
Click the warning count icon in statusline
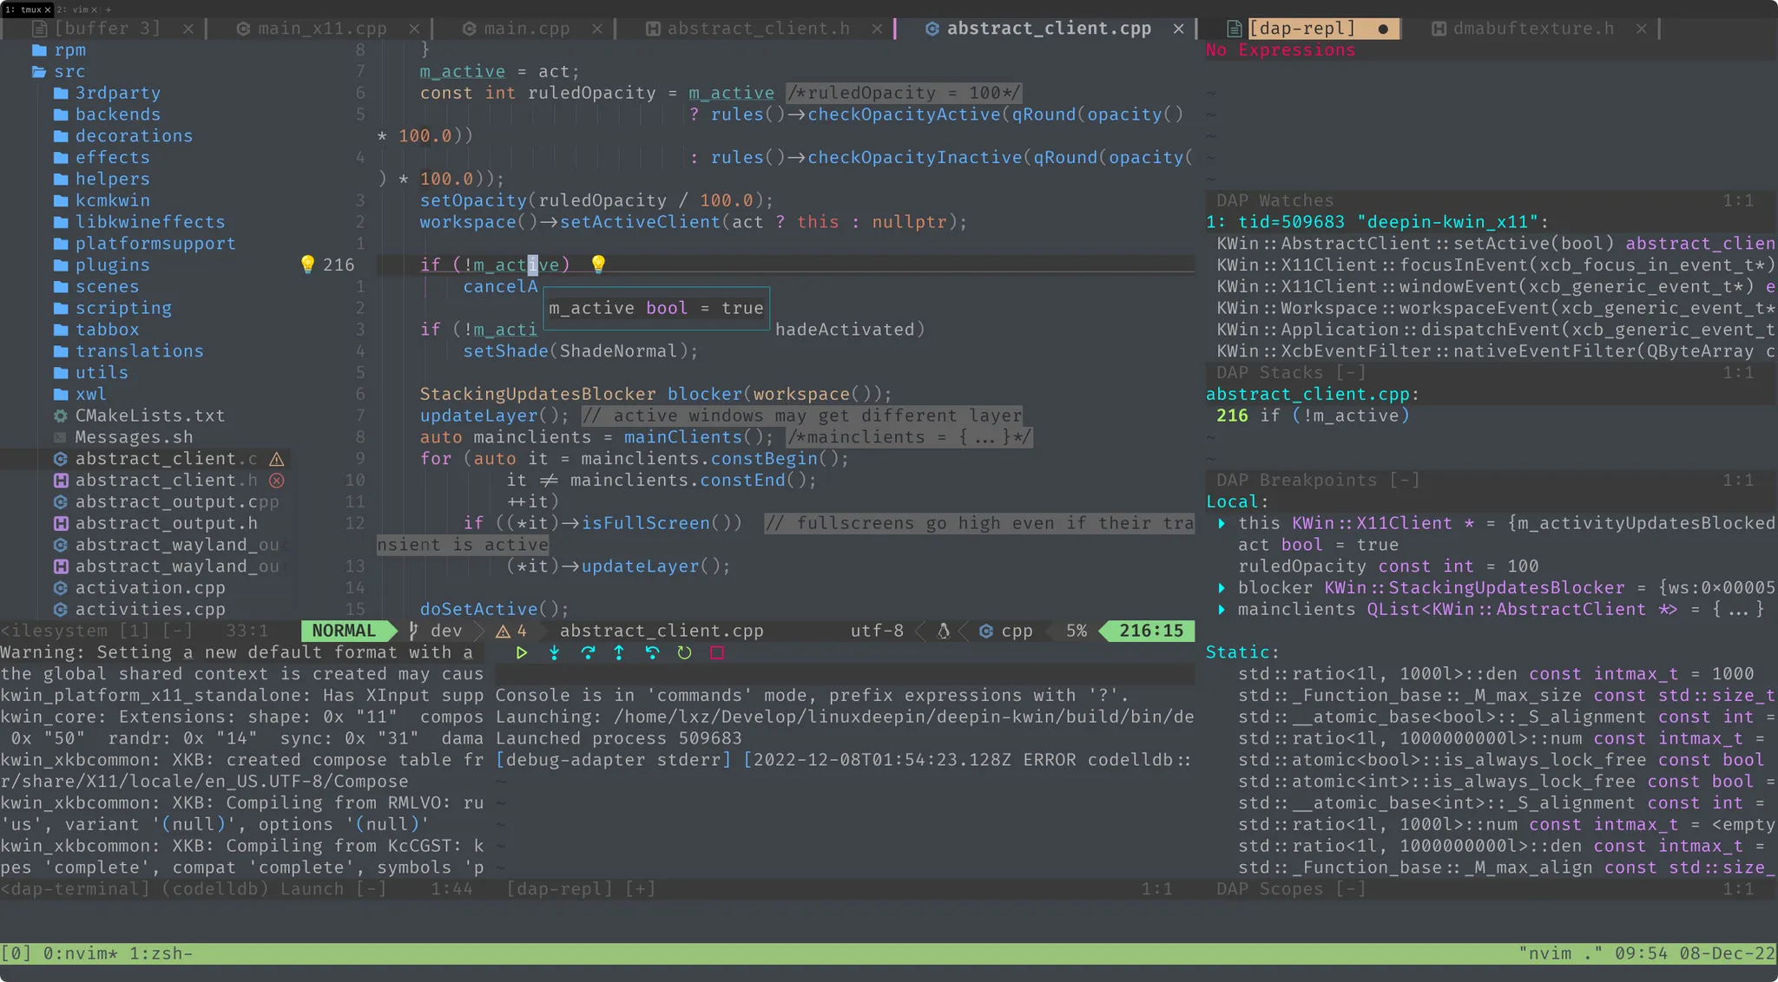[503, 631]
